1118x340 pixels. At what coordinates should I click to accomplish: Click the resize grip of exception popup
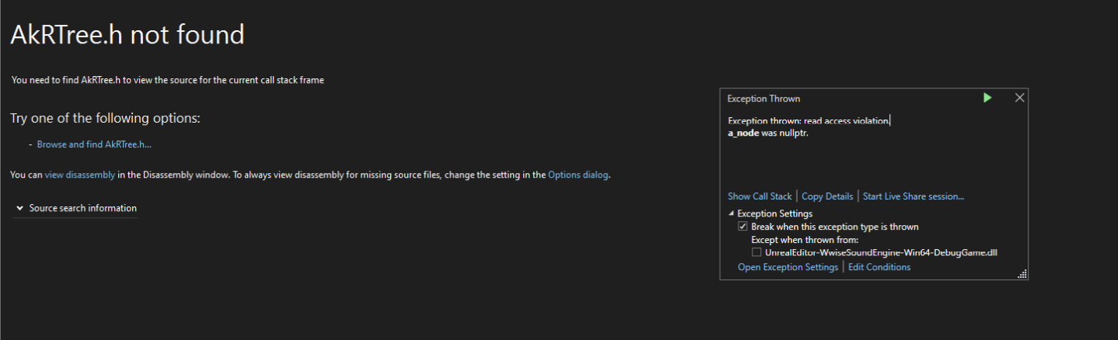tap(1022, 273)
